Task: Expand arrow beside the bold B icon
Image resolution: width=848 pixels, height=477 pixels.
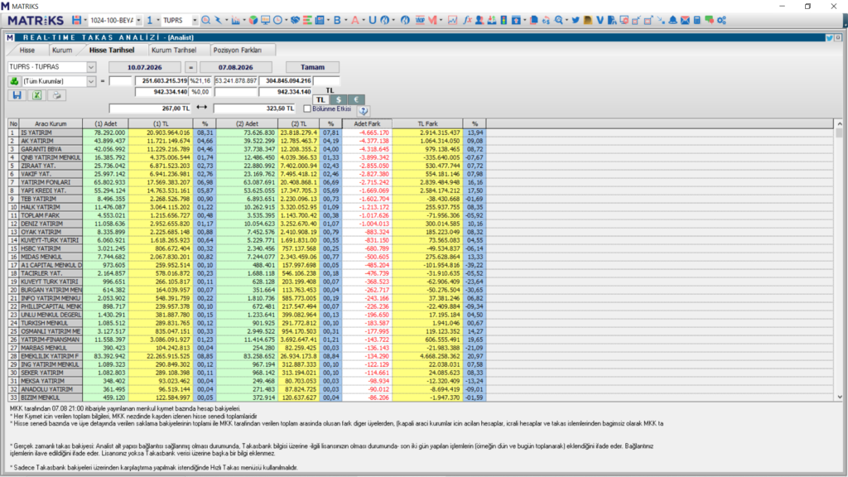Action: point(346,20)
